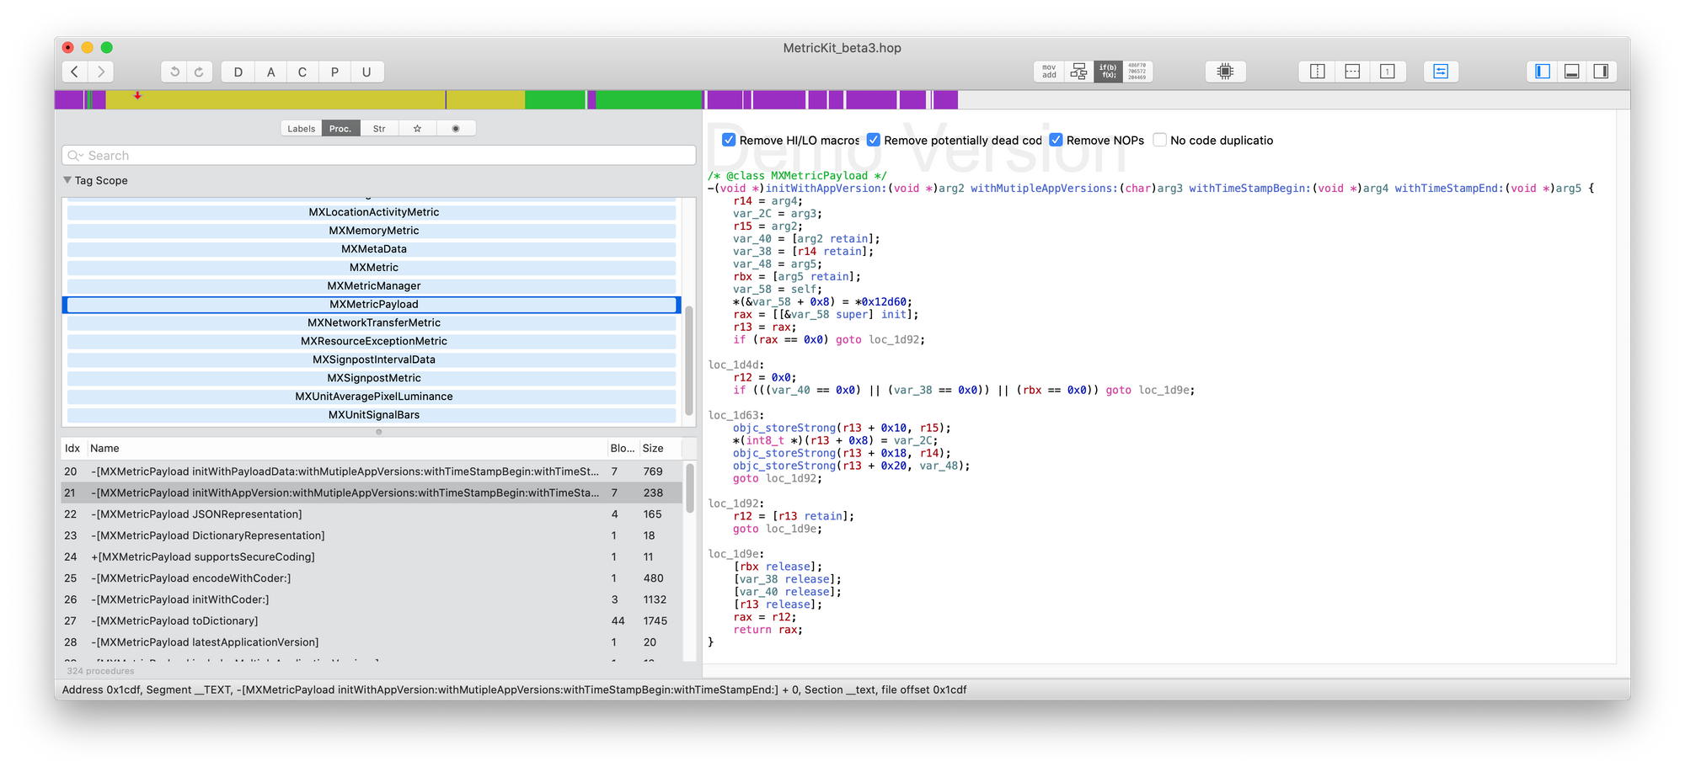Split editor horizontally
Viewport: 1685px width, 772px height.
pos(1352,72)
